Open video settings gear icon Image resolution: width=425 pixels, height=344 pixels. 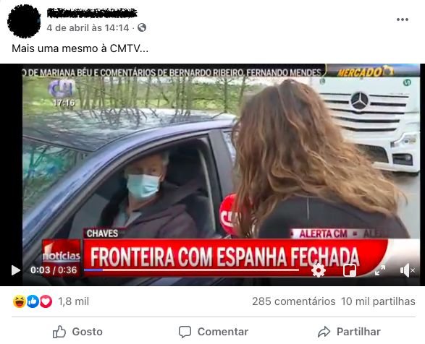(x=319, y=270)
